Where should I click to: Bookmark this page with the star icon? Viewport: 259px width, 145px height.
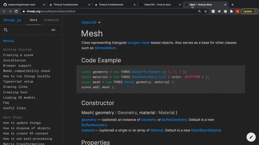[206, 11]
